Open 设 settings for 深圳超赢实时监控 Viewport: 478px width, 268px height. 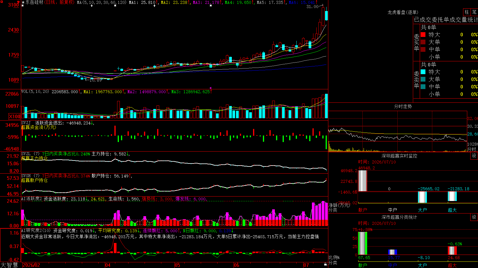pos(474,156)
